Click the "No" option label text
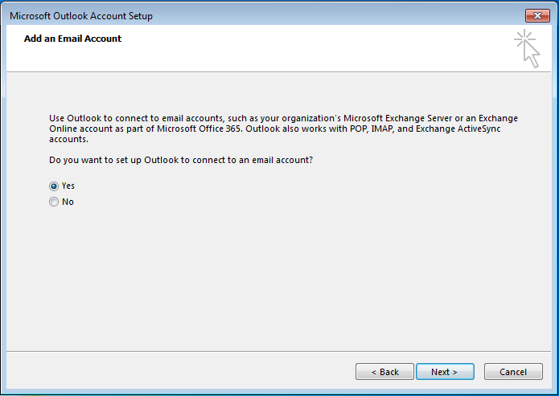The height and width of the screenshot is (396, 559). click(x=68, y=202)
